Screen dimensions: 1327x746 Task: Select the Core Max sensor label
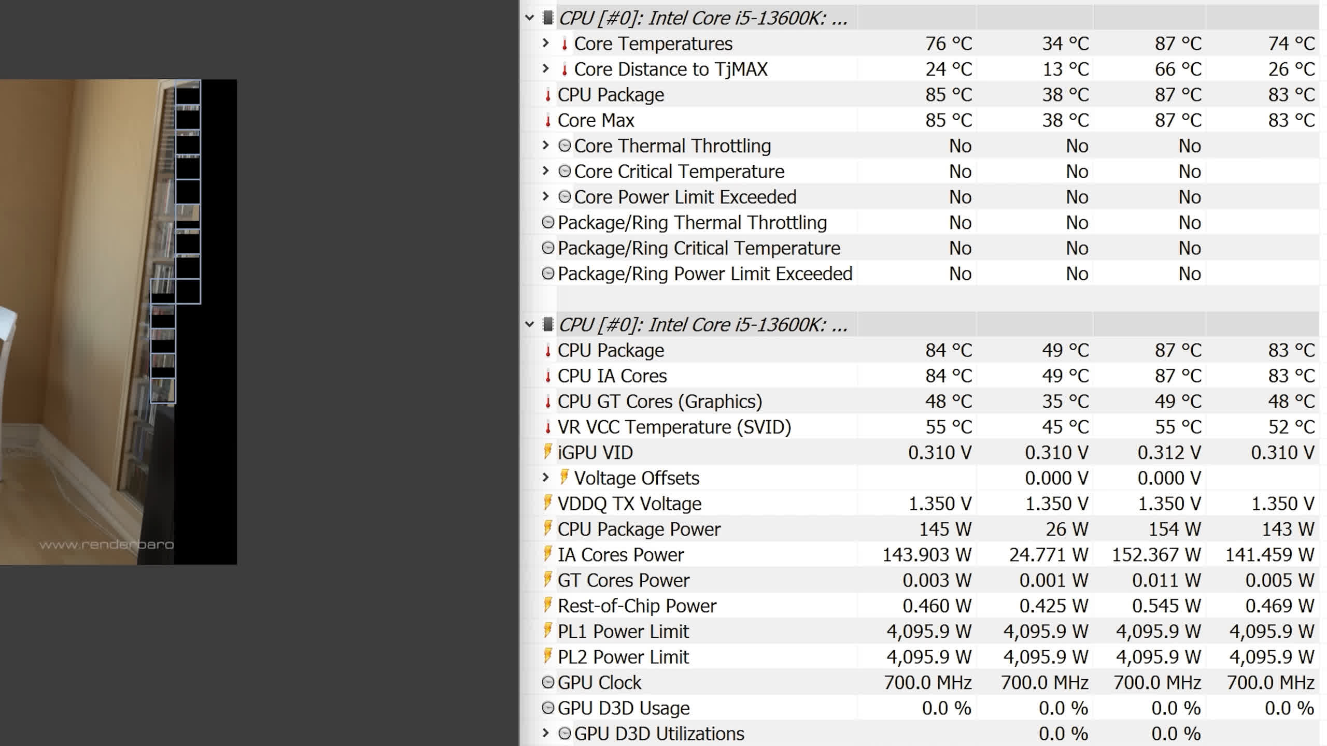pos(596,121)
